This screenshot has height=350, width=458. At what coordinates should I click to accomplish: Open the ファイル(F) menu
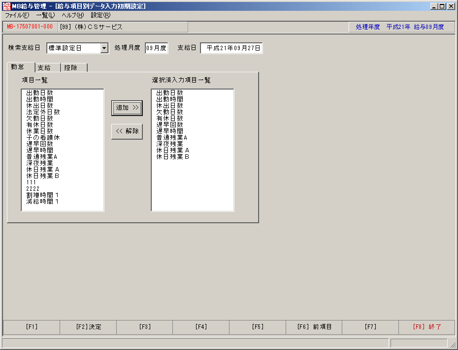click(x=17, y=15)
